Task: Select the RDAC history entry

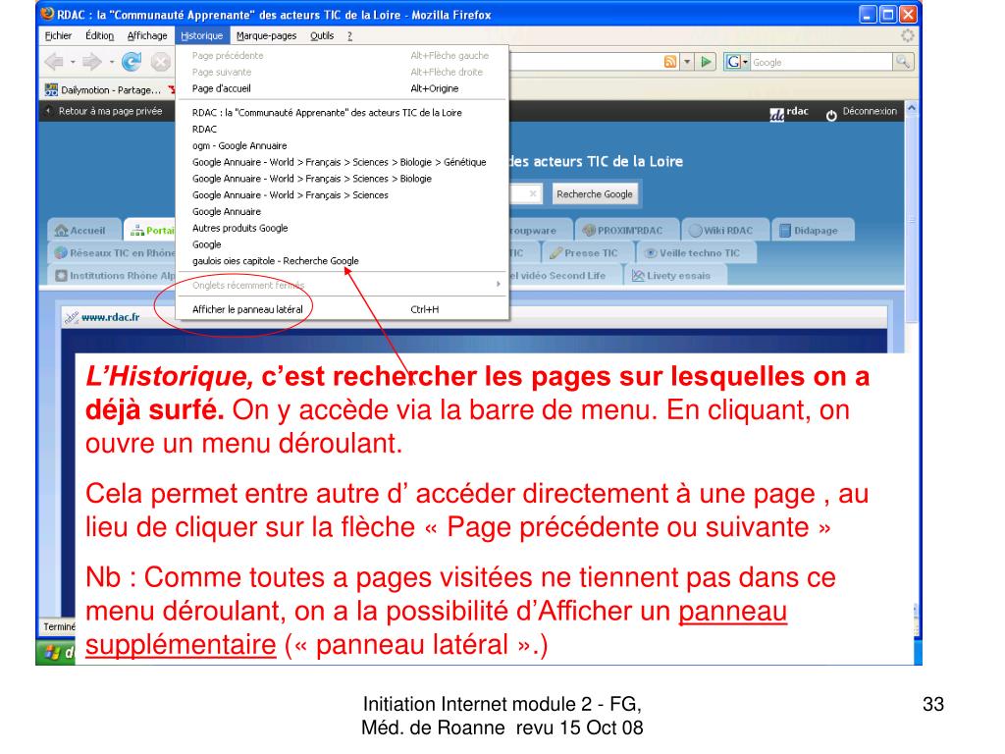Action: coord(343,129)
